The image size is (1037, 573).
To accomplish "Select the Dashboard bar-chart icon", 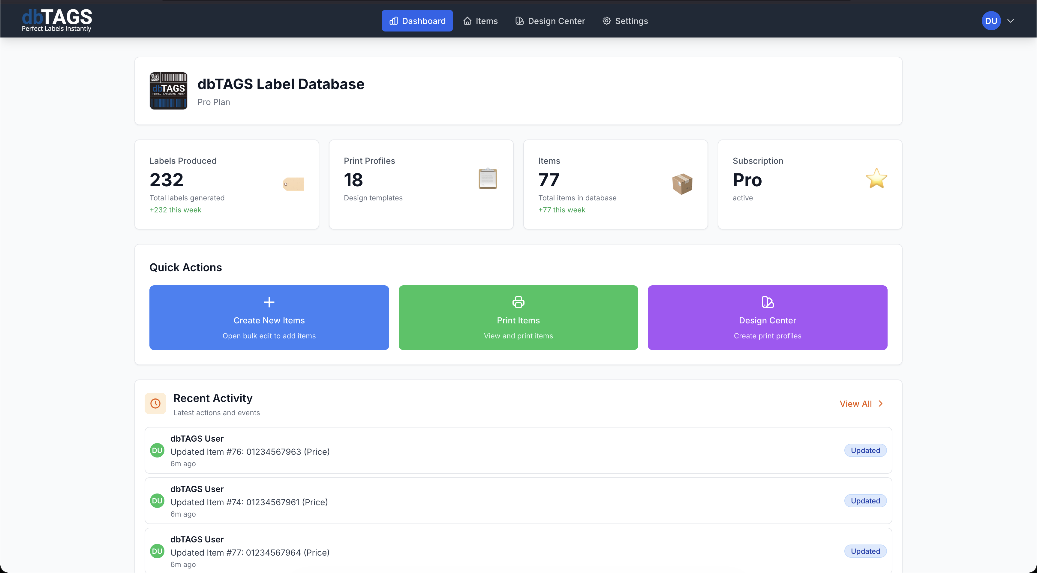I will [x=394, y=20].
